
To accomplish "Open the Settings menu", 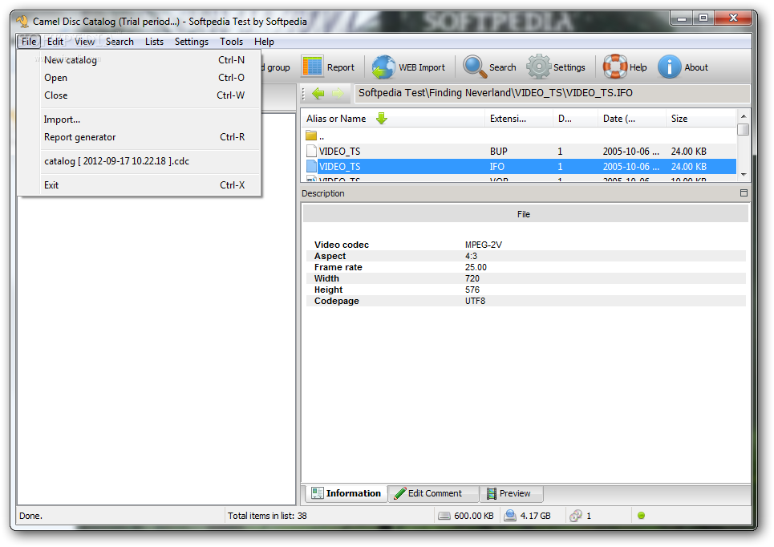I will tap(192, 42).
